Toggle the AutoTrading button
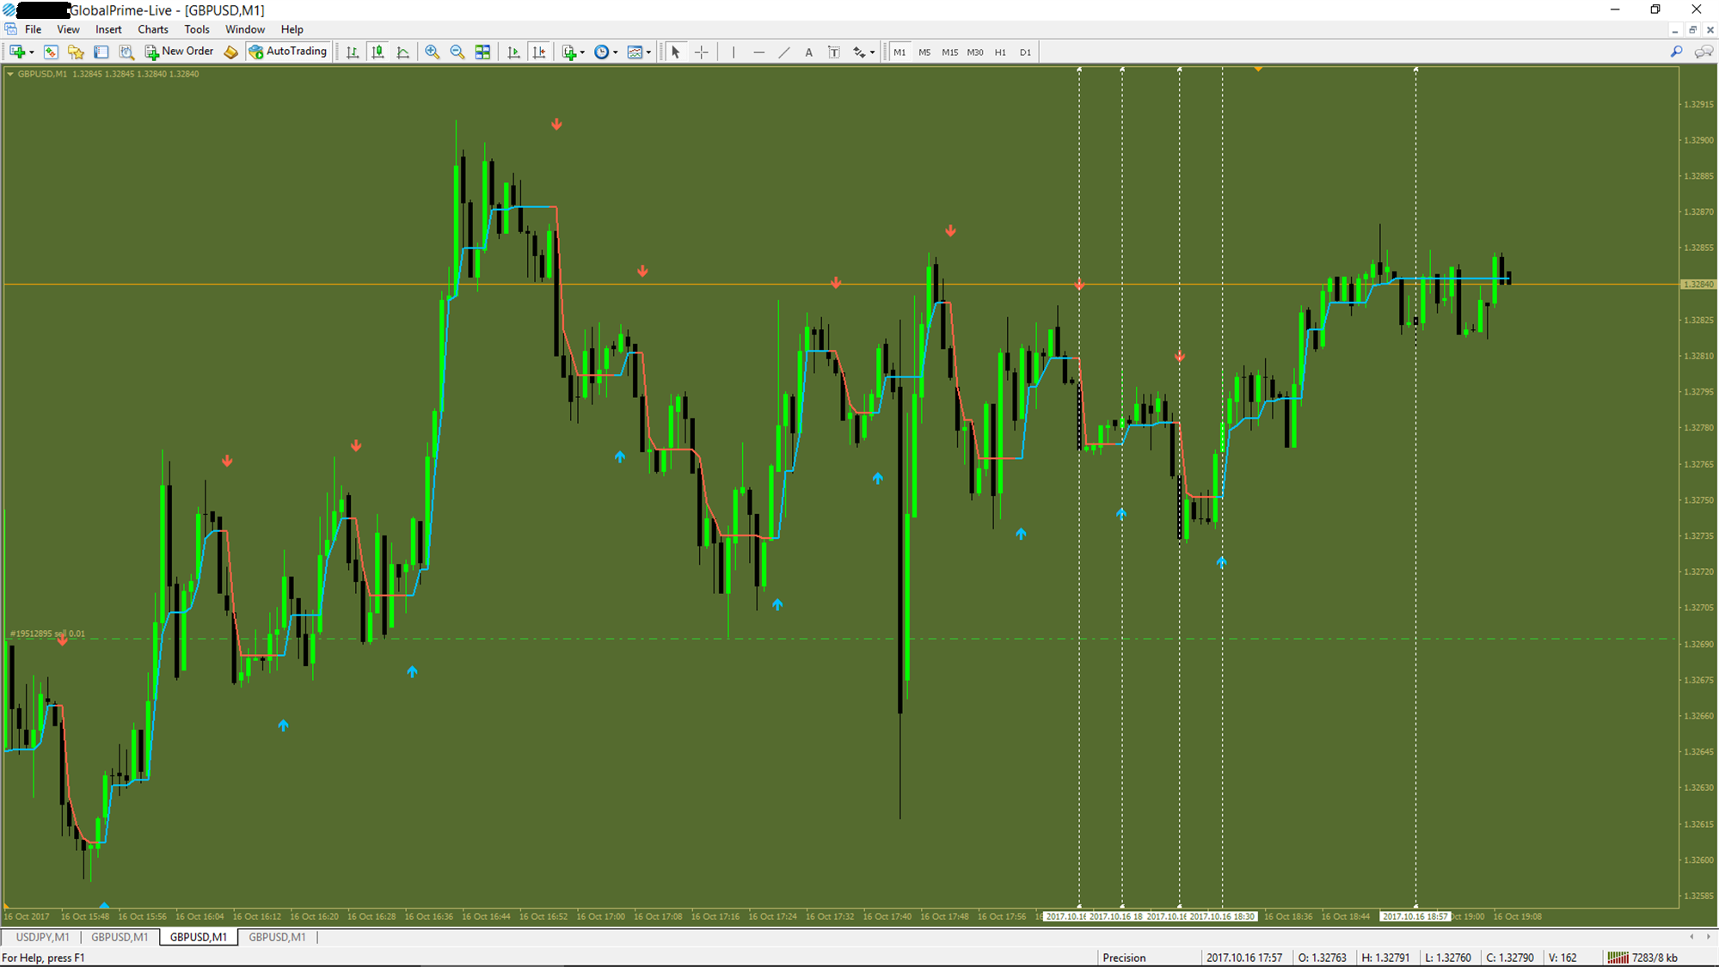The image size is (1719, 967). (288, 52)
